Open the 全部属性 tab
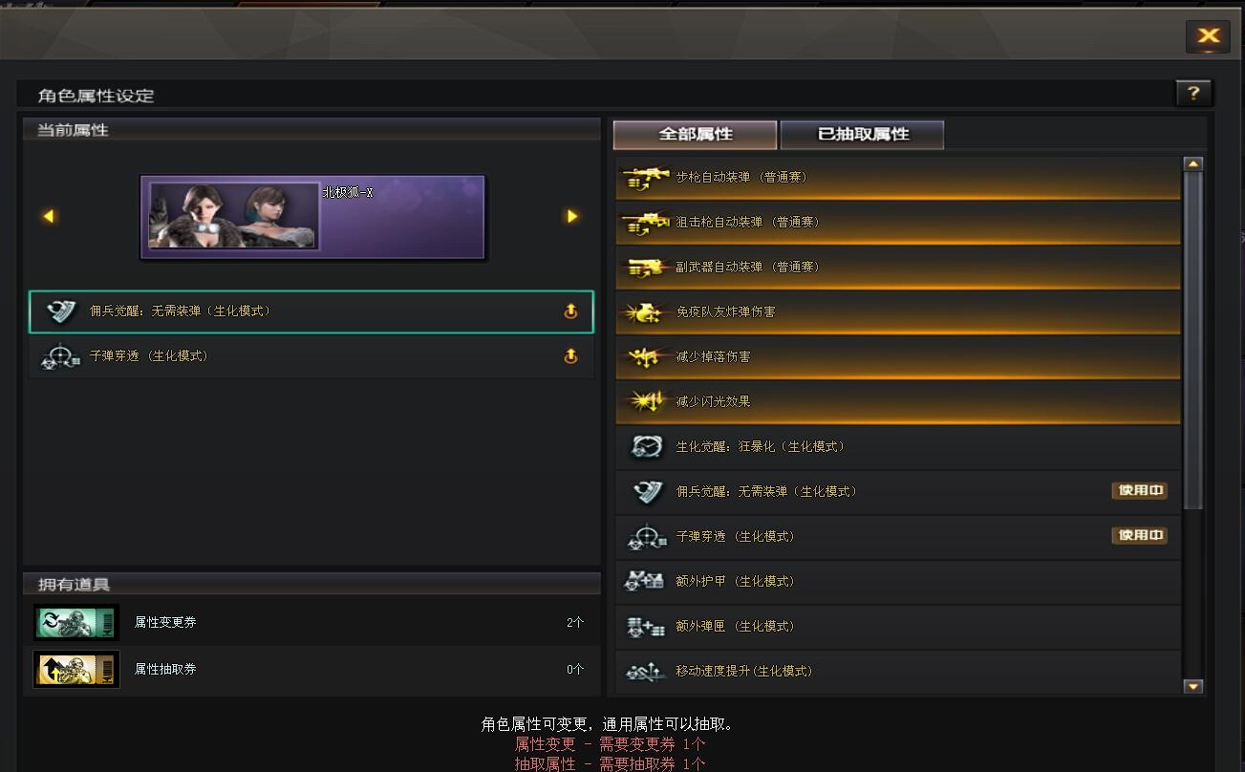Viewport: 1245px width, 772px height. pyautogui.click(x=695, y=135)
